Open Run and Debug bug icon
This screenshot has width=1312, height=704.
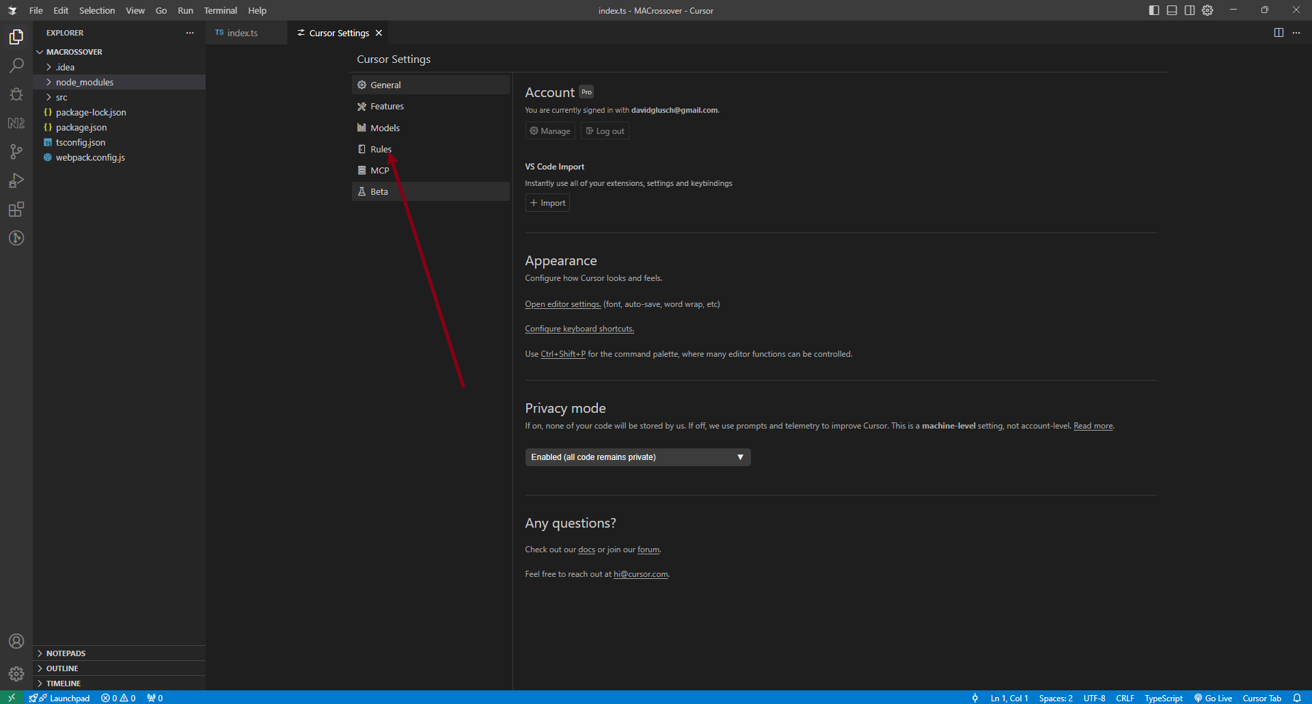[16, 94]
